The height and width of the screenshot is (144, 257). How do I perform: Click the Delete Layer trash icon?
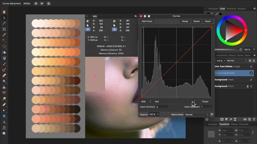tap(254, 119)
